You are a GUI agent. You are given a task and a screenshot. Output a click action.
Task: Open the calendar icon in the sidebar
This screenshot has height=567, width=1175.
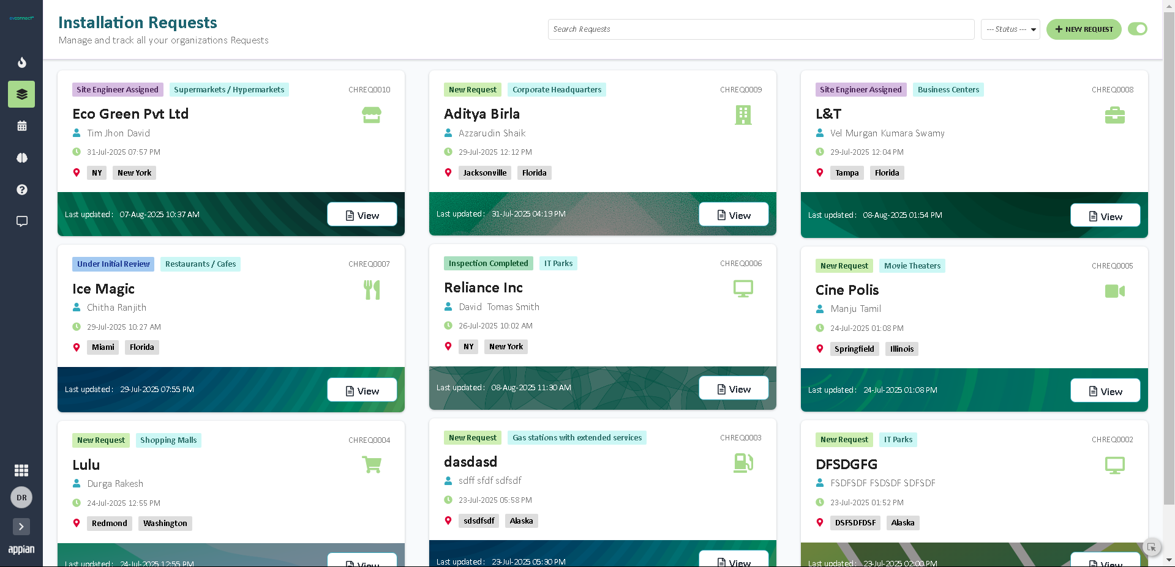pyautogui.click(x=21, y=126)
